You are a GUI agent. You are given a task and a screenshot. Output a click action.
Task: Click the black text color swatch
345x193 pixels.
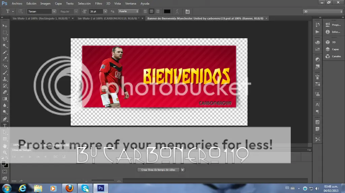(x=167, y=11)
